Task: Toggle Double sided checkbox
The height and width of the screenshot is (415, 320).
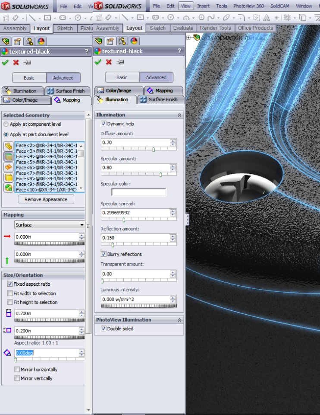Action: pos(104,329)
